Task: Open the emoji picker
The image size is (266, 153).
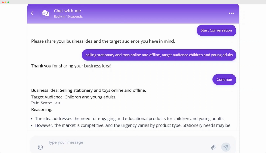Action: (x=40, y=147)
